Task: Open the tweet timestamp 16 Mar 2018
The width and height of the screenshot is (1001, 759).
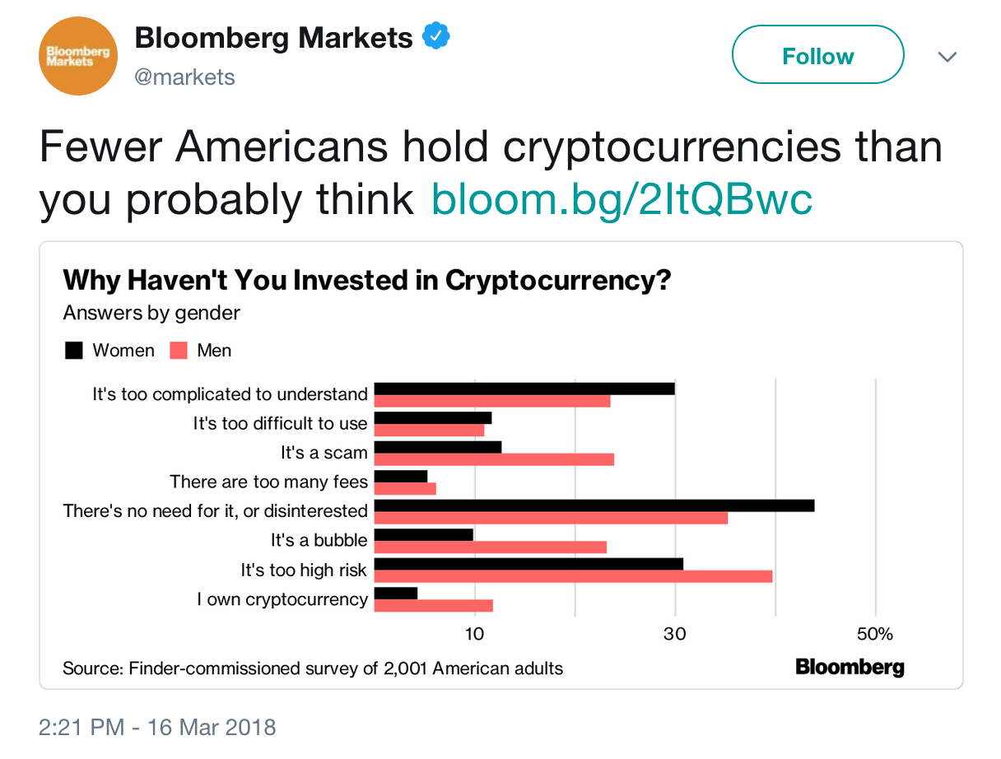Action: 157,727
